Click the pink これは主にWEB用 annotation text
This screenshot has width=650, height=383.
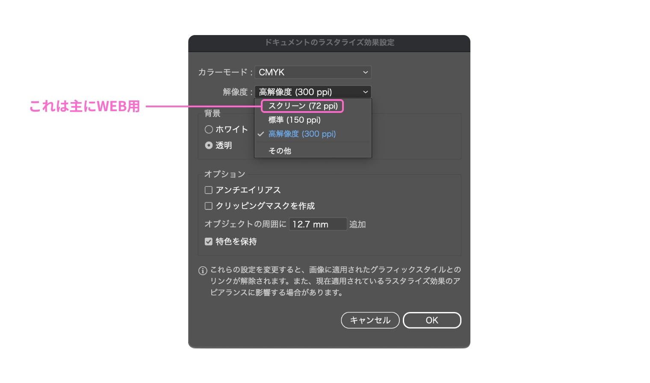(x=85, y=106)
